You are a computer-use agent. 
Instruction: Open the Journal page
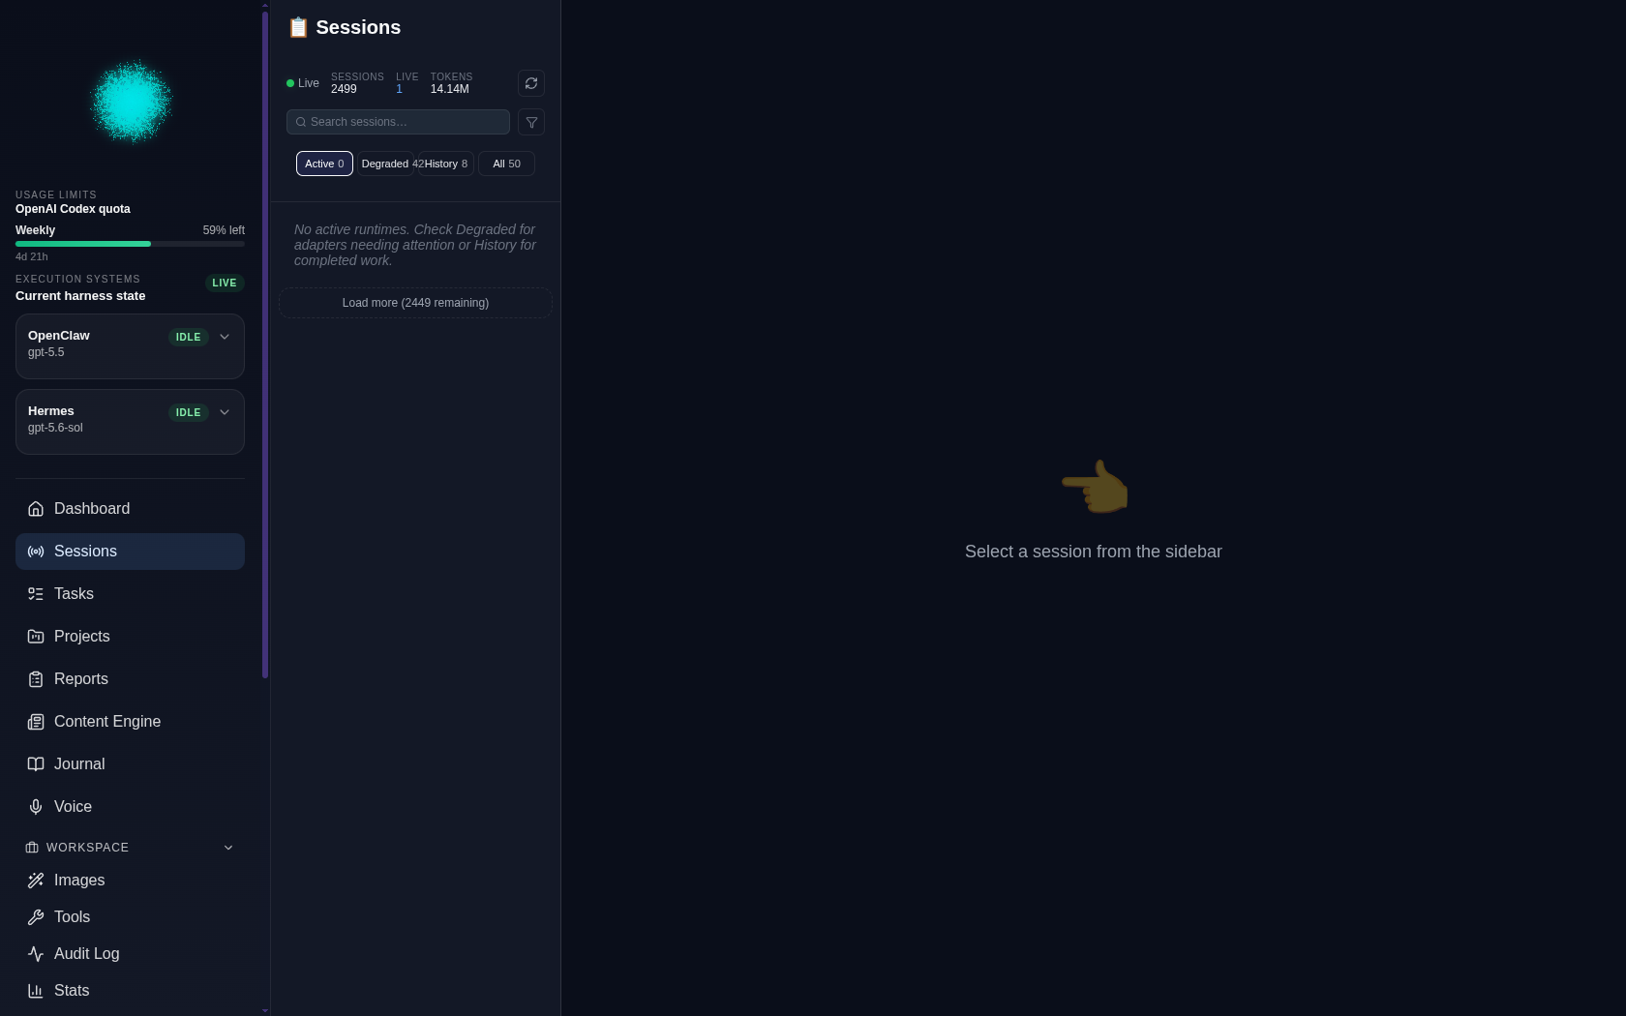coord(130,764)
